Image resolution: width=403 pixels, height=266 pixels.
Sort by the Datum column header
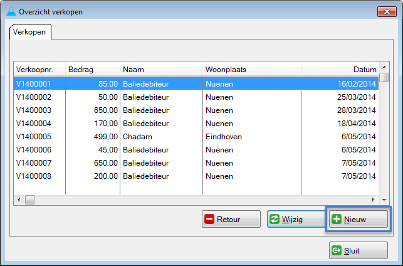point(340,69)
